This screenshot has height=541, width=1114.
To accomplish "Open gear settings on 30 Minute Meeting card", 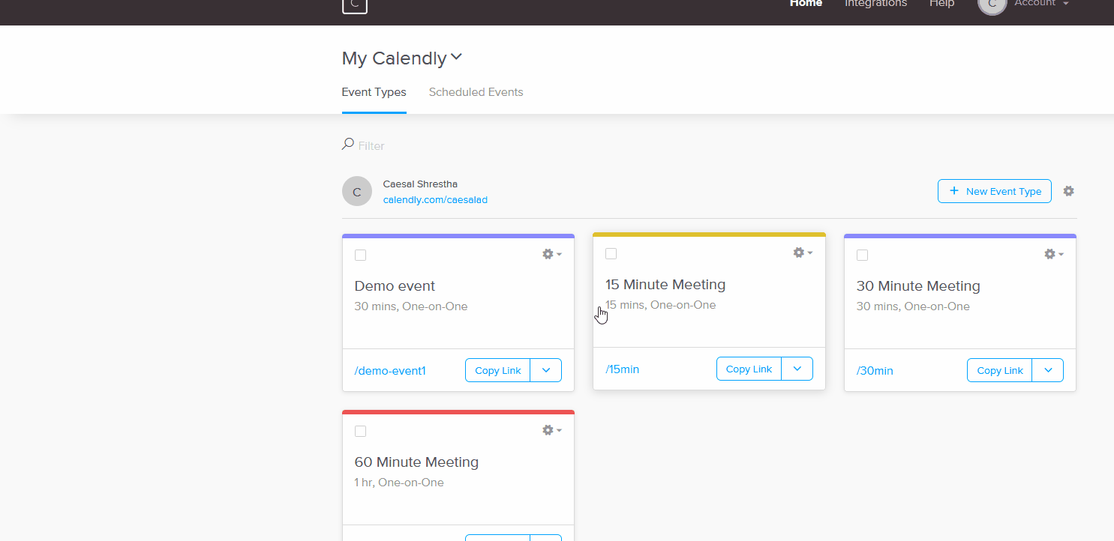I will [1054, 255].
